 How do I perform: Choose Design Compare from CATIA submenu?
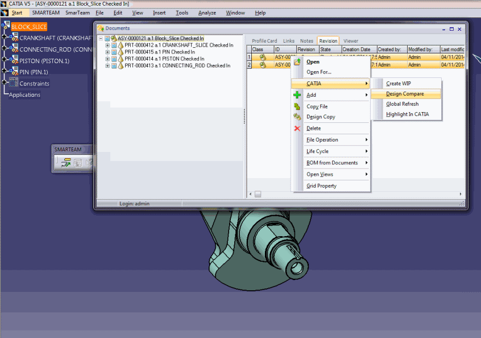coord(405,94)
